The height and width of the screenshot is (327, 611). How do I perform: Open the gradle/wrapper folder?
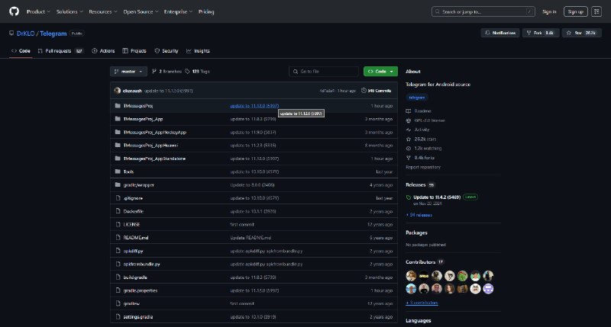139,185
